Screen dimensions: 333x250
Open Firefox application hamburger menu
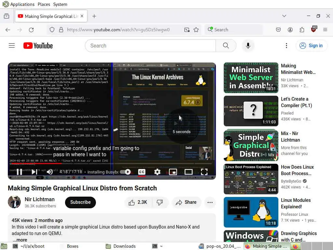pos(325,30)
